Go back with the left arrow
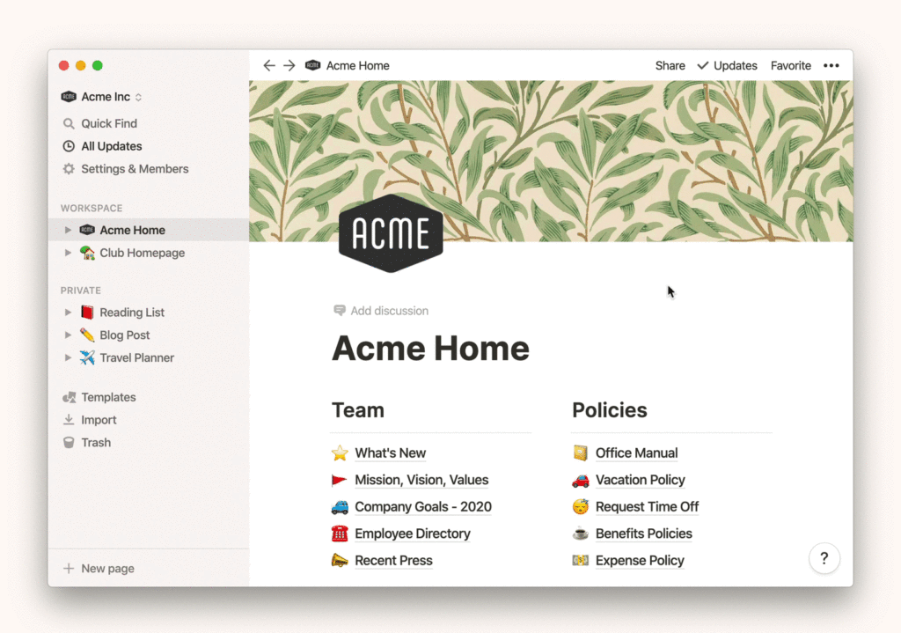This screenshot has width=901, height=633. coord(269,65)
